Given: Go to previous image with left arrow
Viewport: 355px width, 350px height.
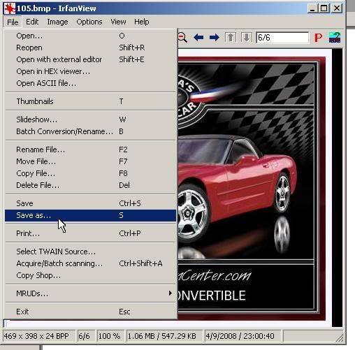Looking at the screenshot, I should pos(198,38).
